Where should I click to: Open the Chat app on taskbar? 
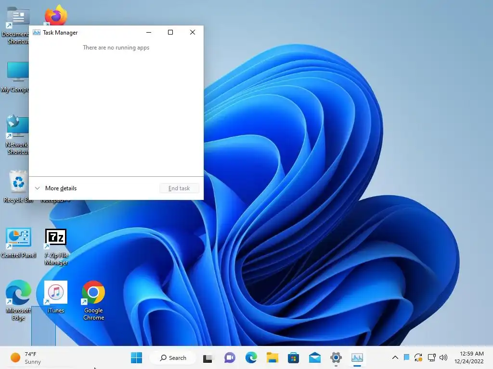tap(230, 357)
